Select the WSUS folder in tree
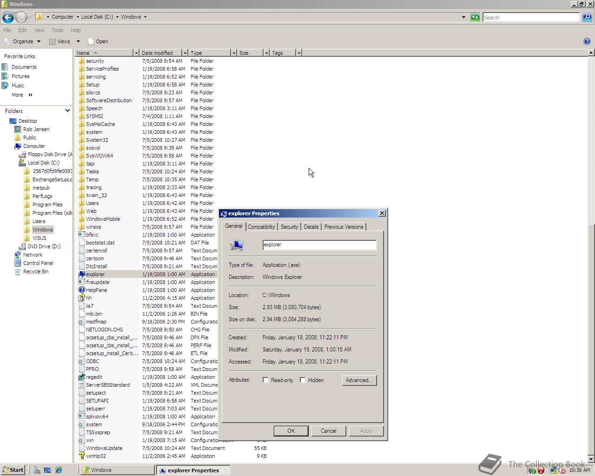The image size is (595, 476). pos(35,238)
